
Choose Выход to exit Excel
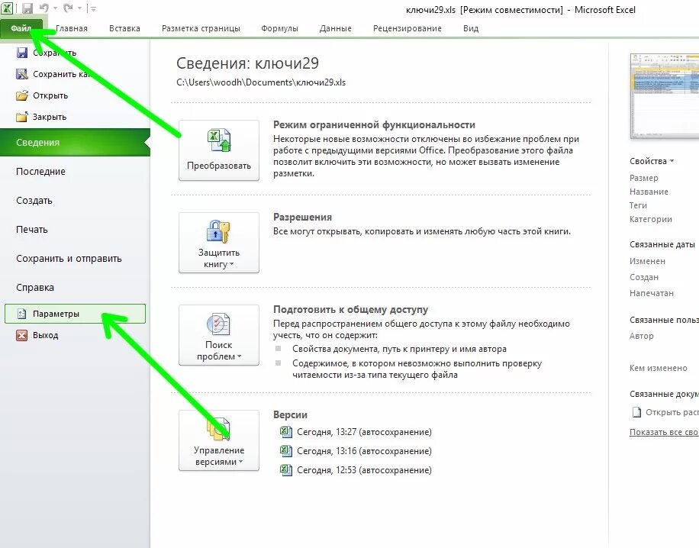46,335
